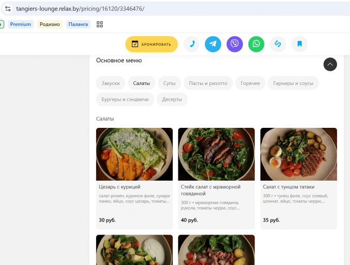Screen dimensions: 350x265
Task: Click the Стейк салат с мраморной говядиной title
Action: 211,190
